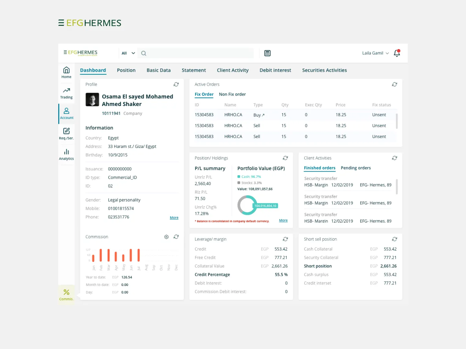Switch to Pending orders tab
466x349 pixels.
[x=356, y=168]
